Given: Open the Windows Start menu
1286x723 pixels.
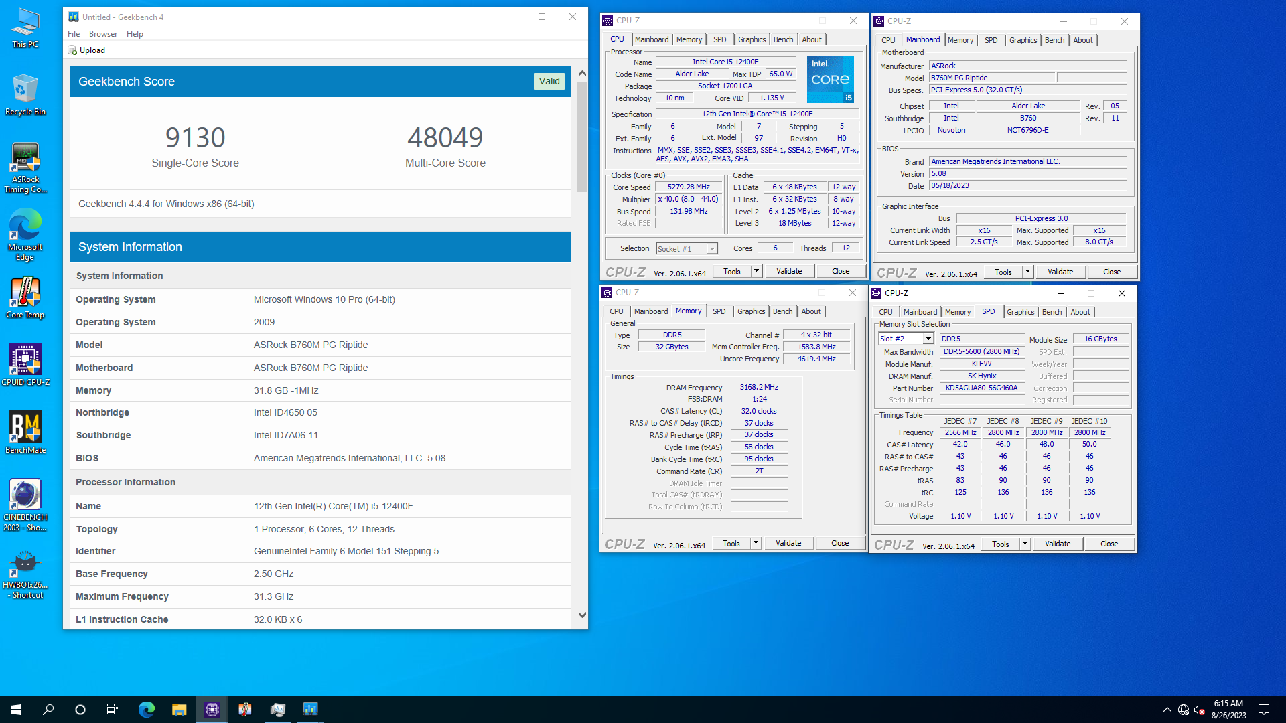Looking at the screenshot, I should pyautogui.click(x=16, y=710).
